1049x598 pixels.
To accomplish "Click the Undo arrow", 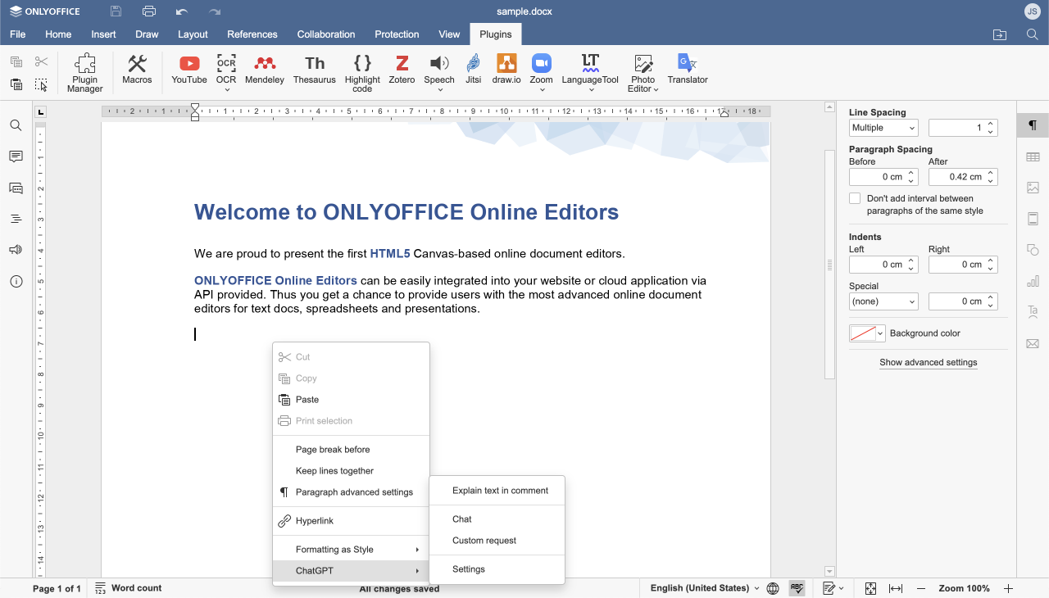I will 182,11.
